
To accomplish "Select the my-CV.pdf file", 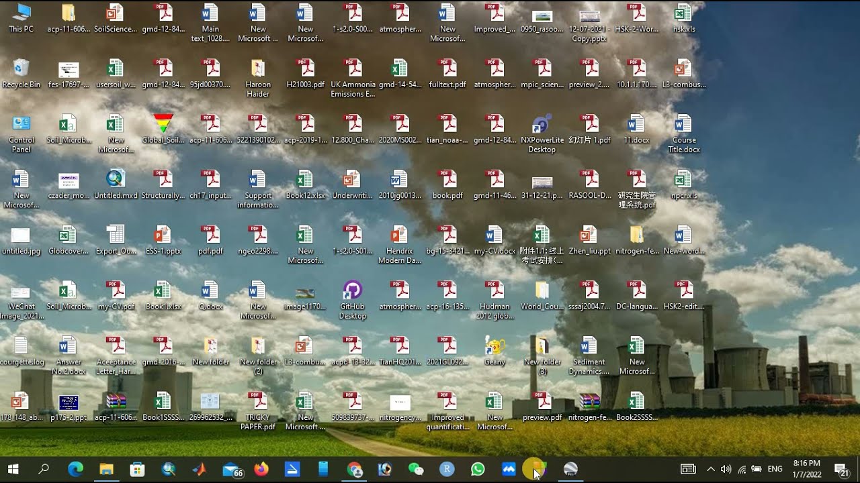I will (x=116, y=296).
